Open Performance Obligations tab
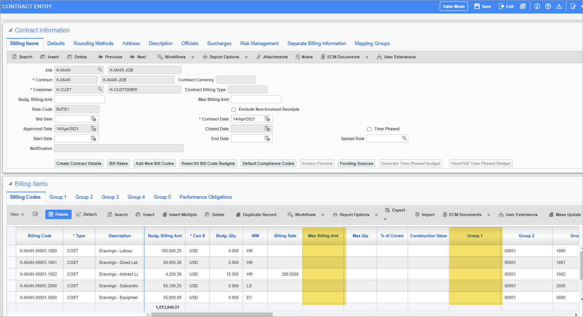Viewport: 583px width, 317px height. tap(206, 197)
